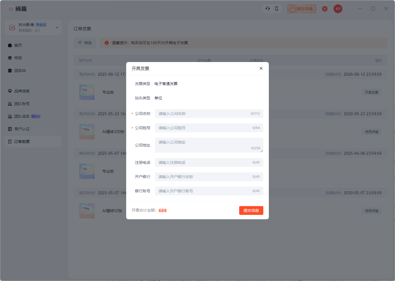Image resolution: width=395 pixels, height=281 pixels.
Task: Open 团队成员 team members page
Action: point(22,116)
